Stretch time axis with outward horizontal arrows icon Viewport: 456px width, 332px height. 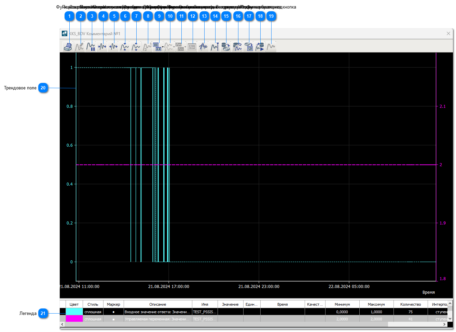[113, 47]
